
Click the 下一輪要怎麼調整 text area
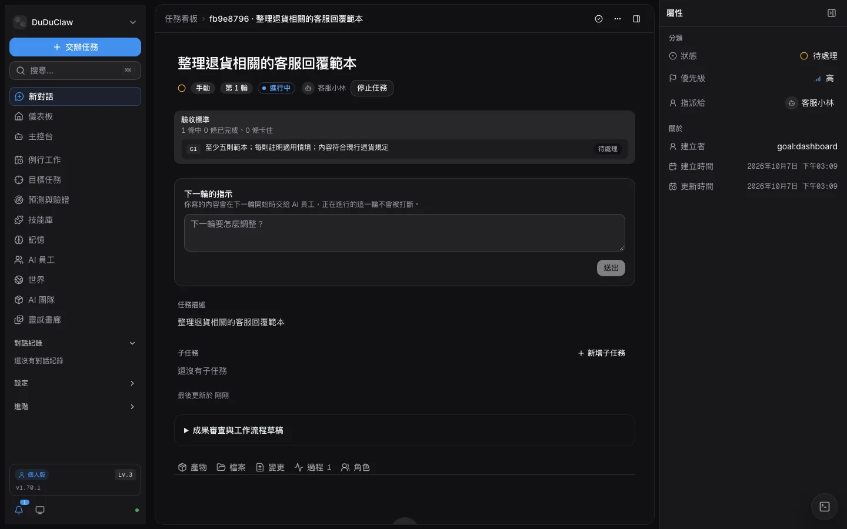click(405, 233)
